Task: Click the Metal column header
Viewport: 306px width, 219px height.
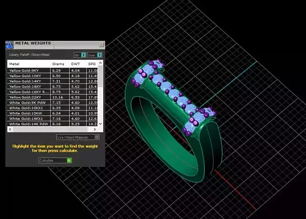Action: [x=29, y=64]
